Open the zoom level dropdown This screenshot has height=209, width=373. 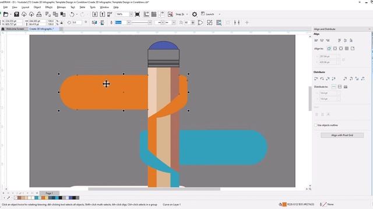point(131,14)
